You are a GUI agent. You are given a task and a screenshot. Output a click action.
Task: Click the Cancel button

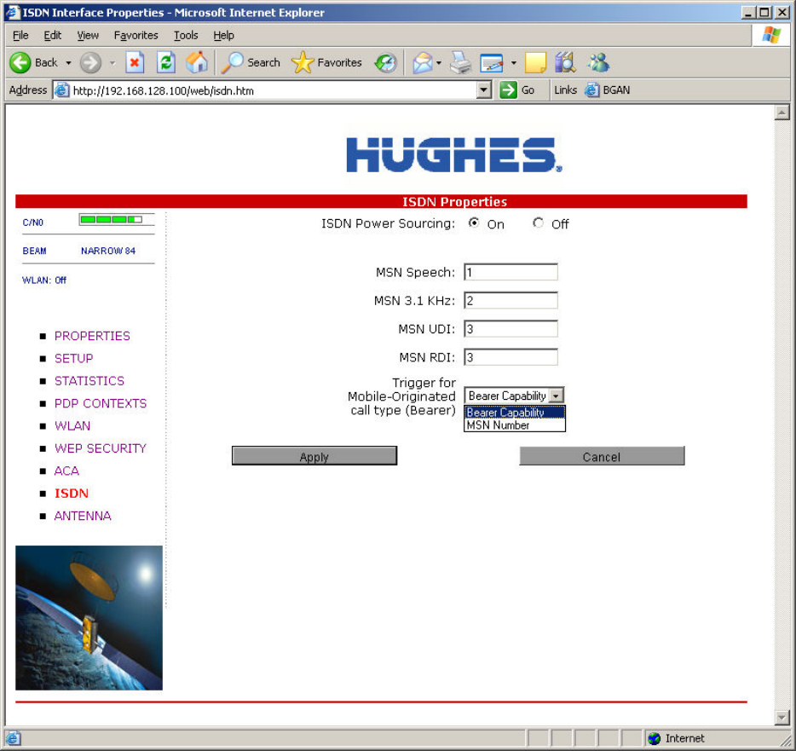602,456
